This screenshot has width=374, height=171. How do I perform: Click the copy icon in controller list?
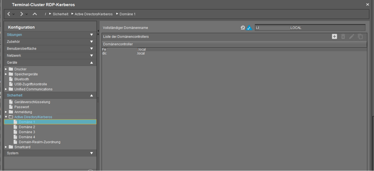point(360,37)
